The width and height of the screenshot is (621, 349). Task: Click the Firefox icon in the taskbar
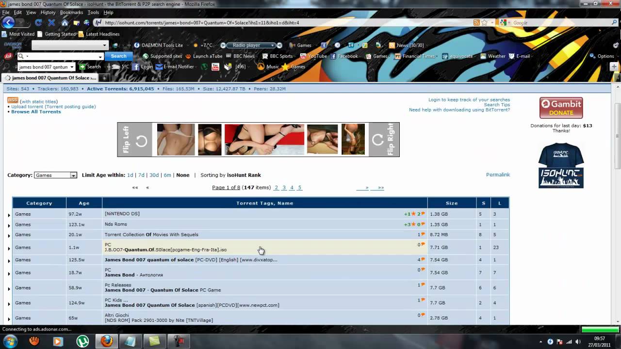click(x=107, y=341)
